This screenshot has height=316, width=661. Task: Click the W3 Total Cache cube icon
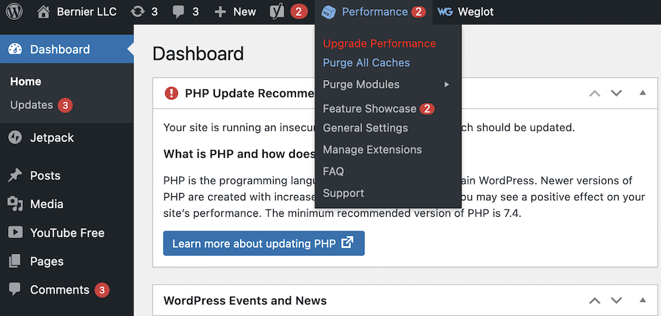pyautogui.click(x=328, y=12)
